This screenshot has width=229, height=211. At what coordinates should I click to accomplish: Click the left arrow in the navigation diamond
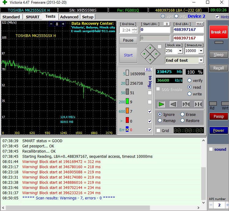click(144, 54)
